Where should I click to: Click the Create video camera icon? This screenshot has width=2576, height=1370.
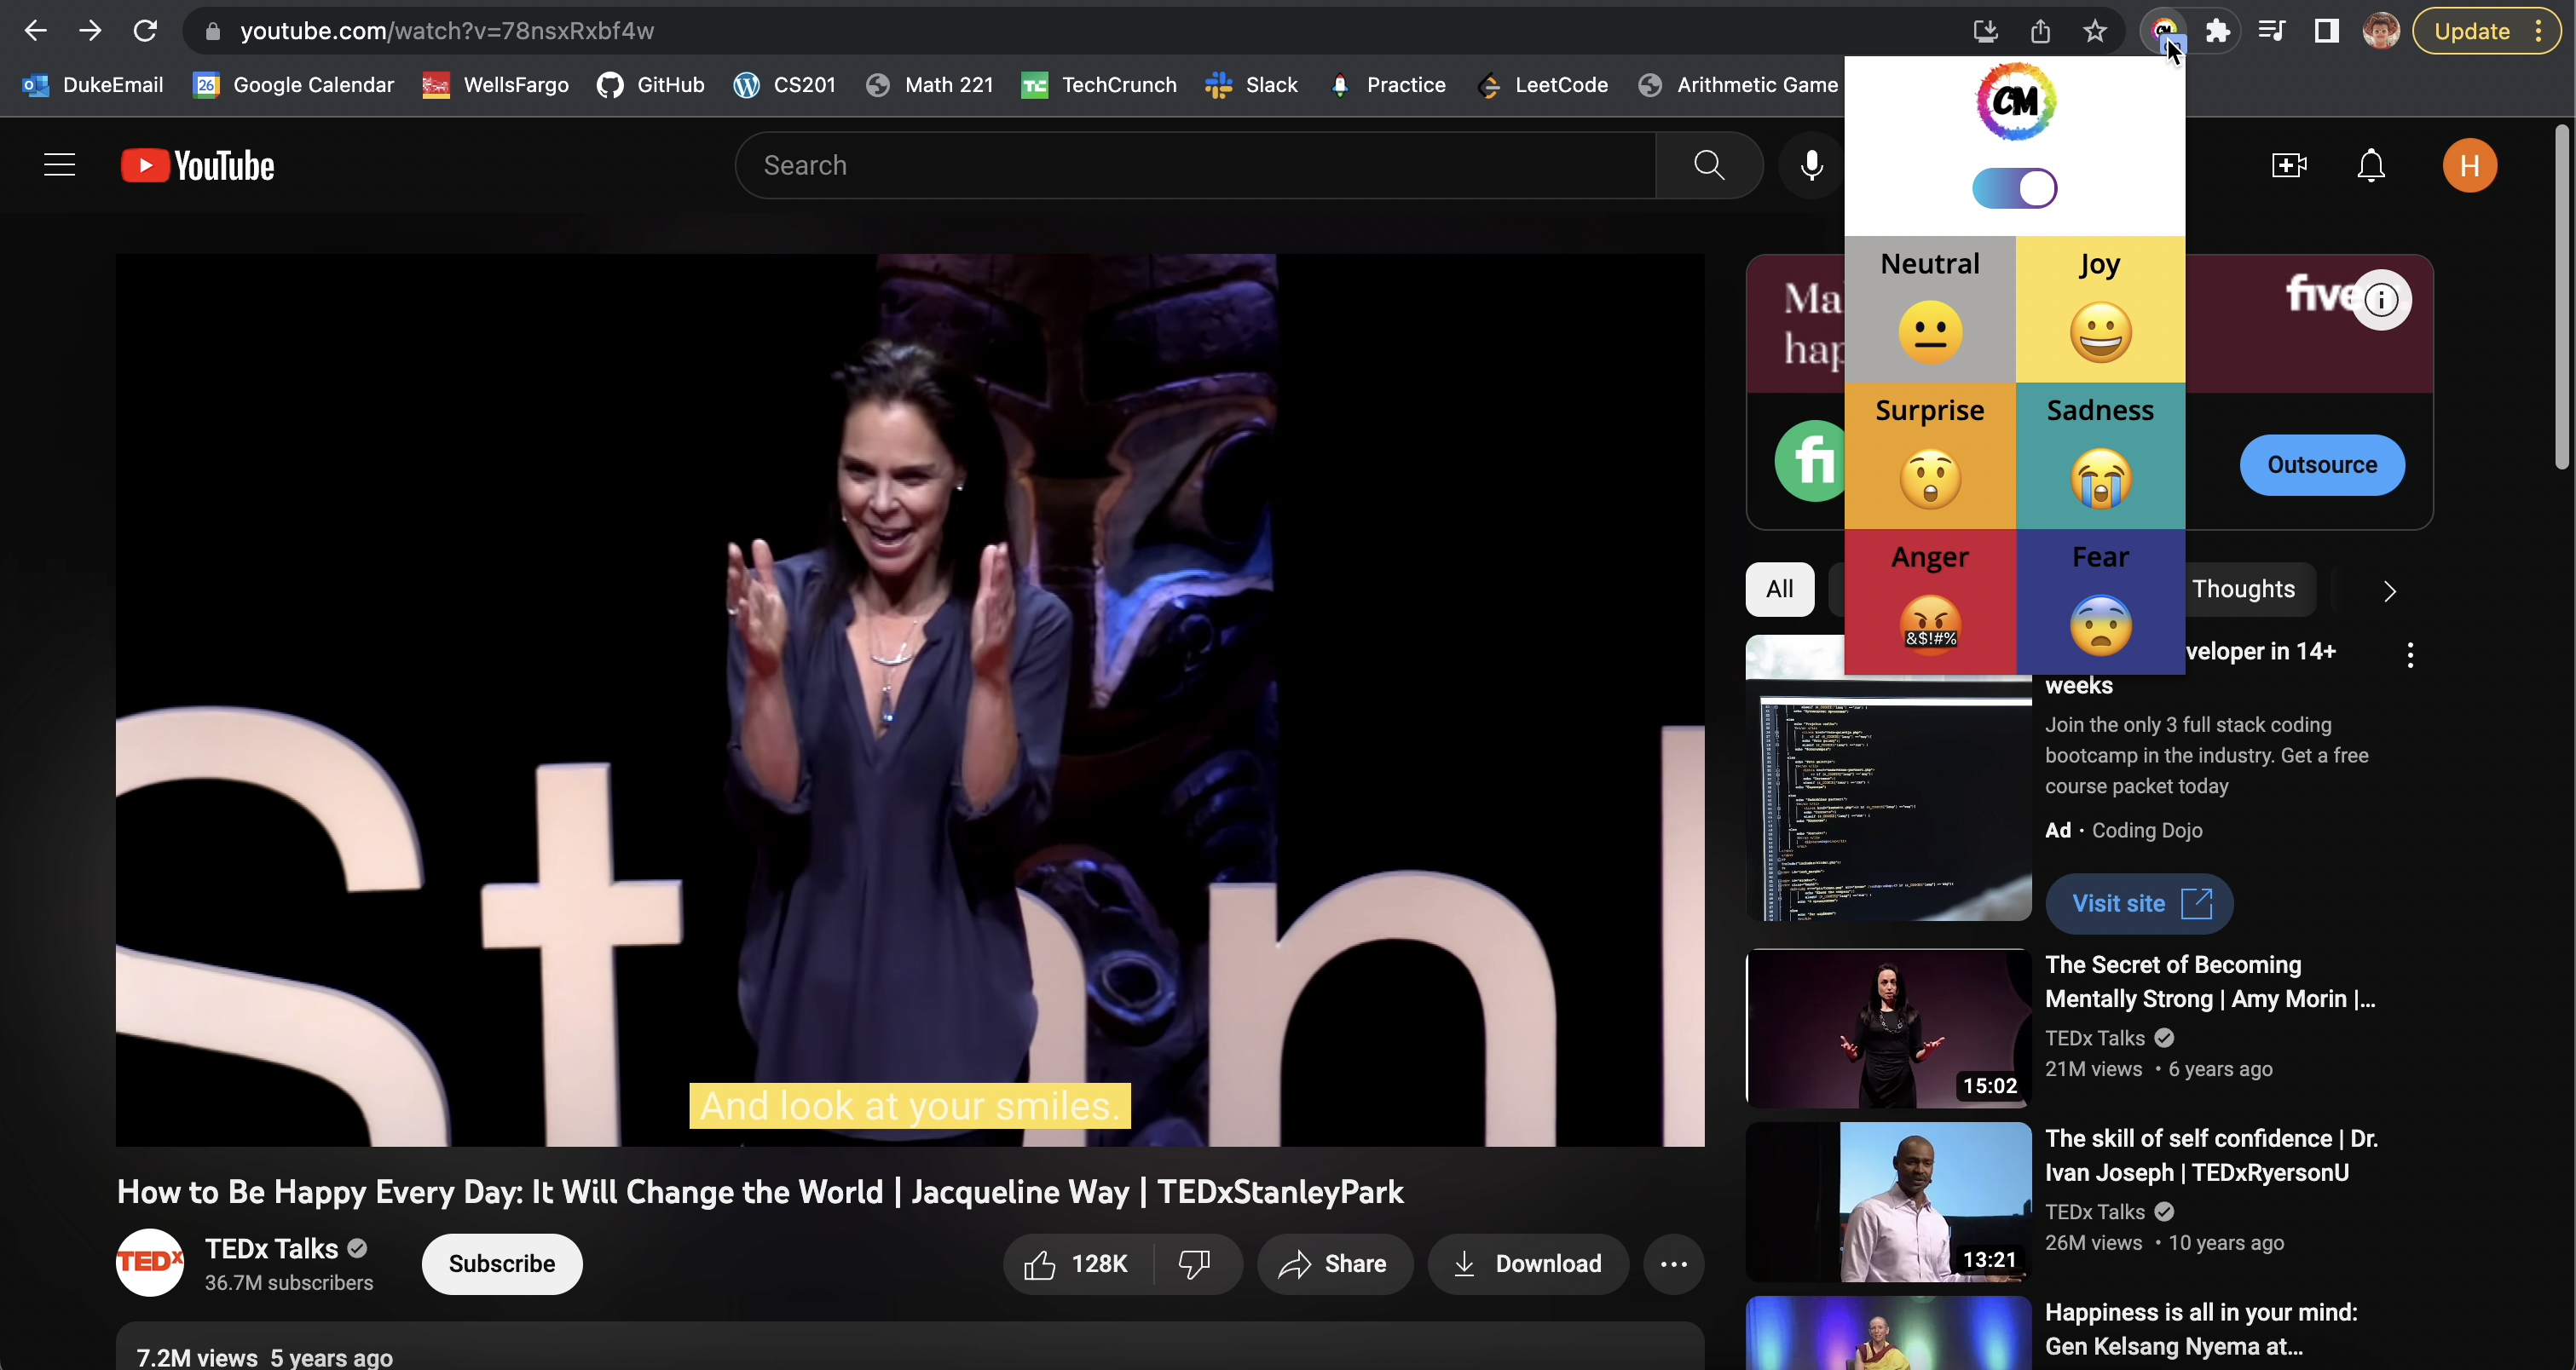2289,166
